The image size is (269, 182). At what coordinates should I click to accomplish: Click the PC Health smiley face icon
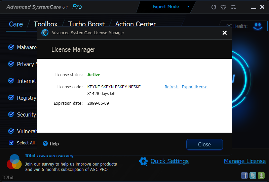(x=258, y=26)
